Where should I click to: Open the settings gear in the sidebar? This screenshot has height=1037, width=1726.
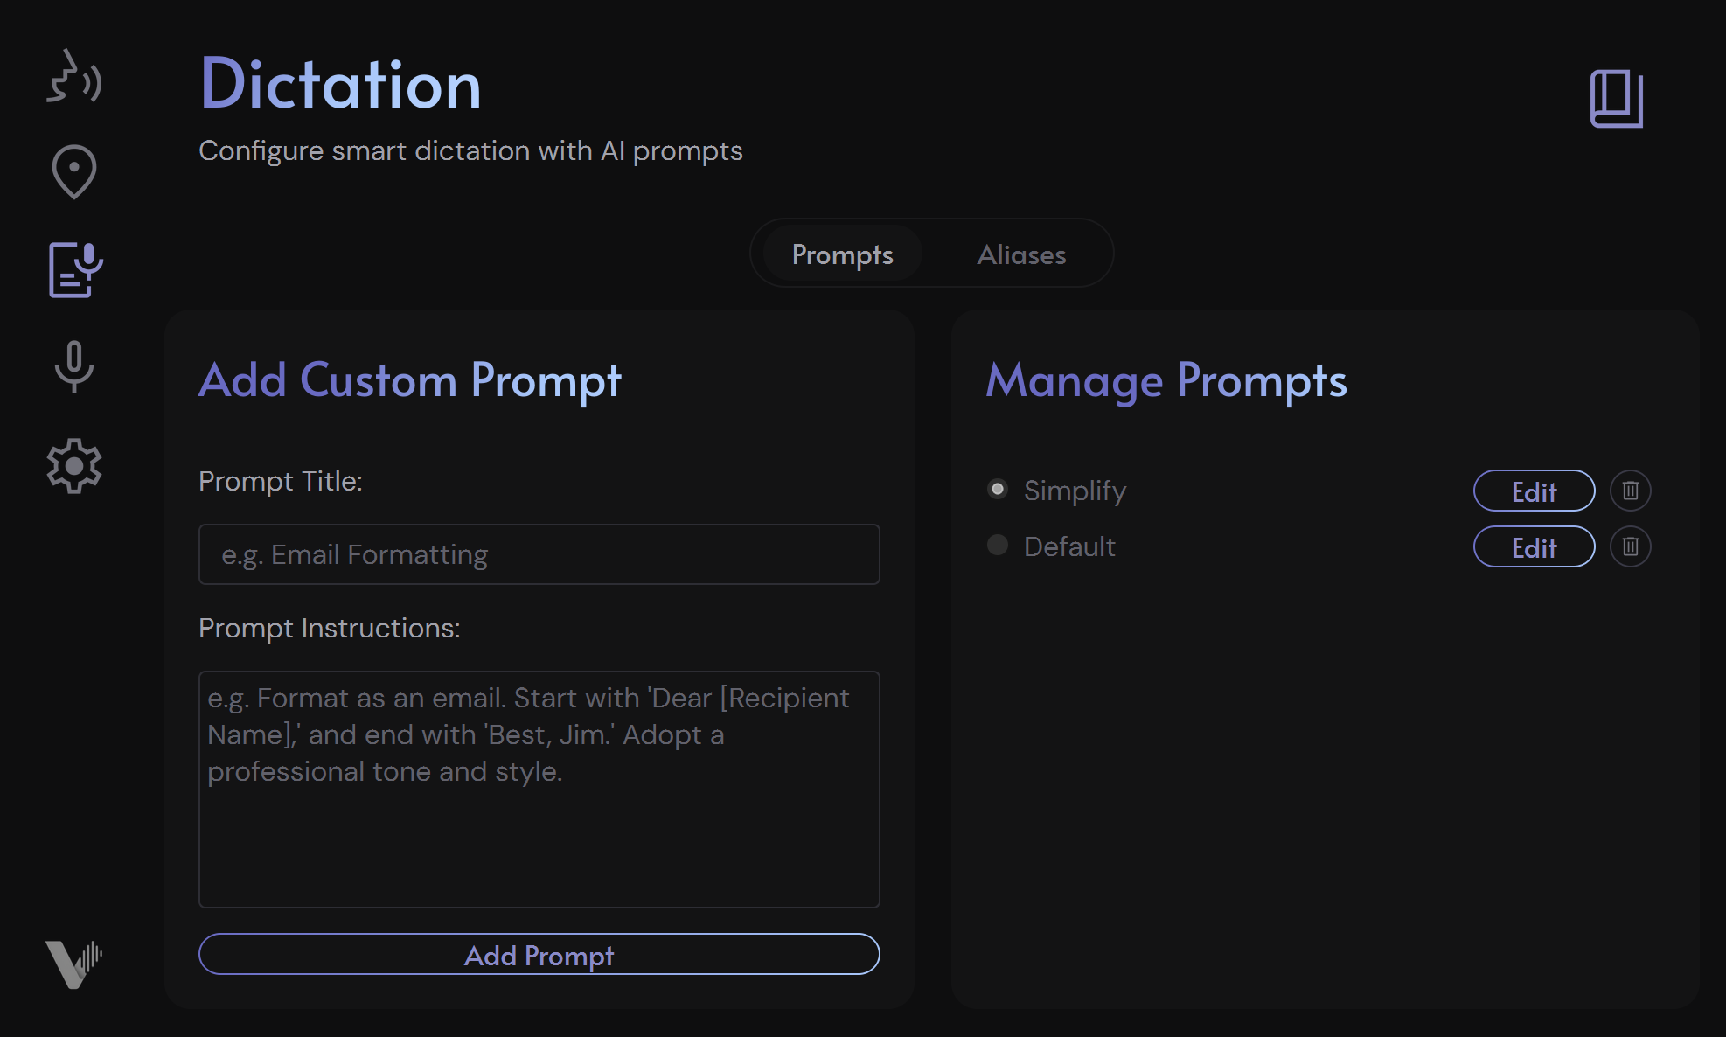(x=74, y=466)
